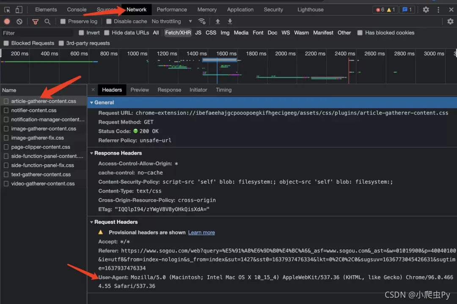Filter requests by Img type
457x304 pixels.
(225, 33)
